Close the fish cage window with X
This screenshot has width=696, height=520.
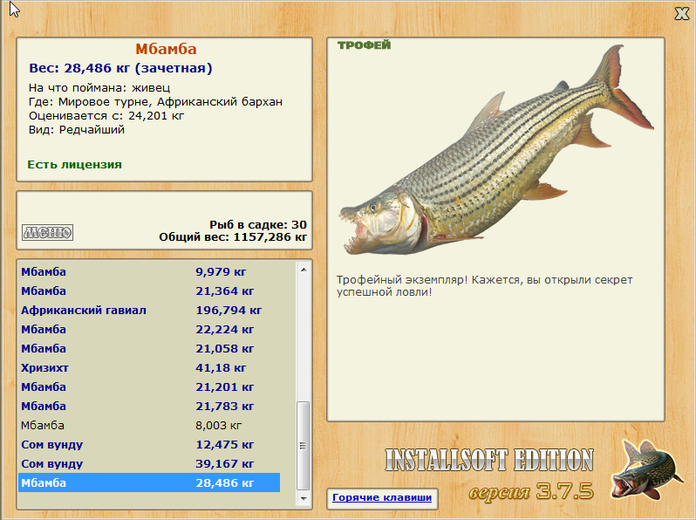click(682, 14)
